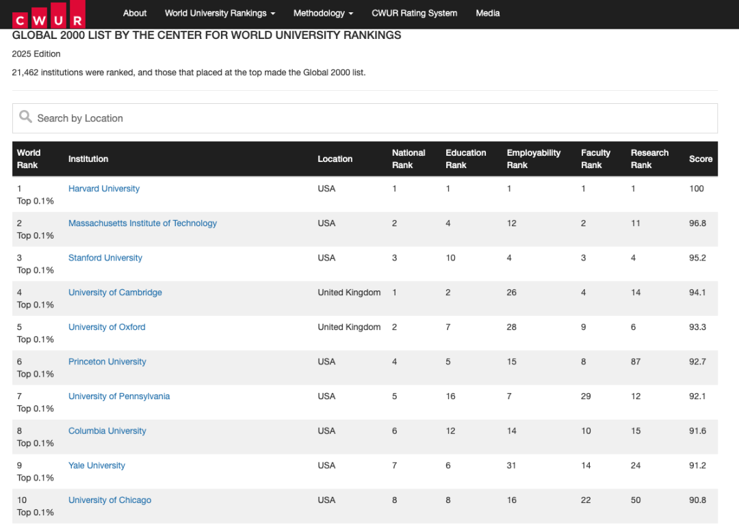Click the 21,462 institutions ranked sentence

[x=189, y=72]
